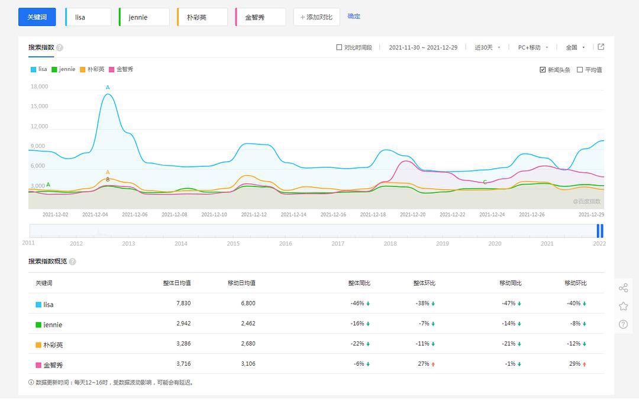Click jennie's overall daily average 2,942
The image size is (639, 400).
[x=183, y=323]
